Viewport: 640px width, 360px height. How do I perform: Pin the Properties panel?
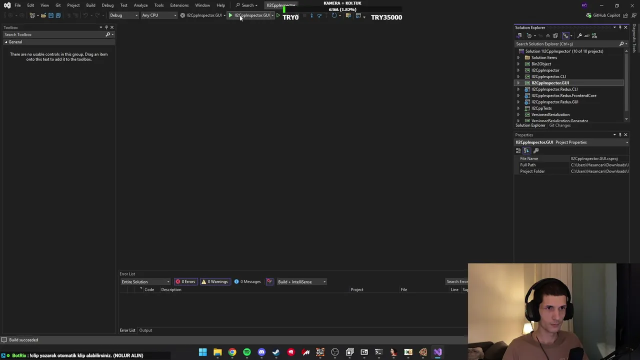620,135
